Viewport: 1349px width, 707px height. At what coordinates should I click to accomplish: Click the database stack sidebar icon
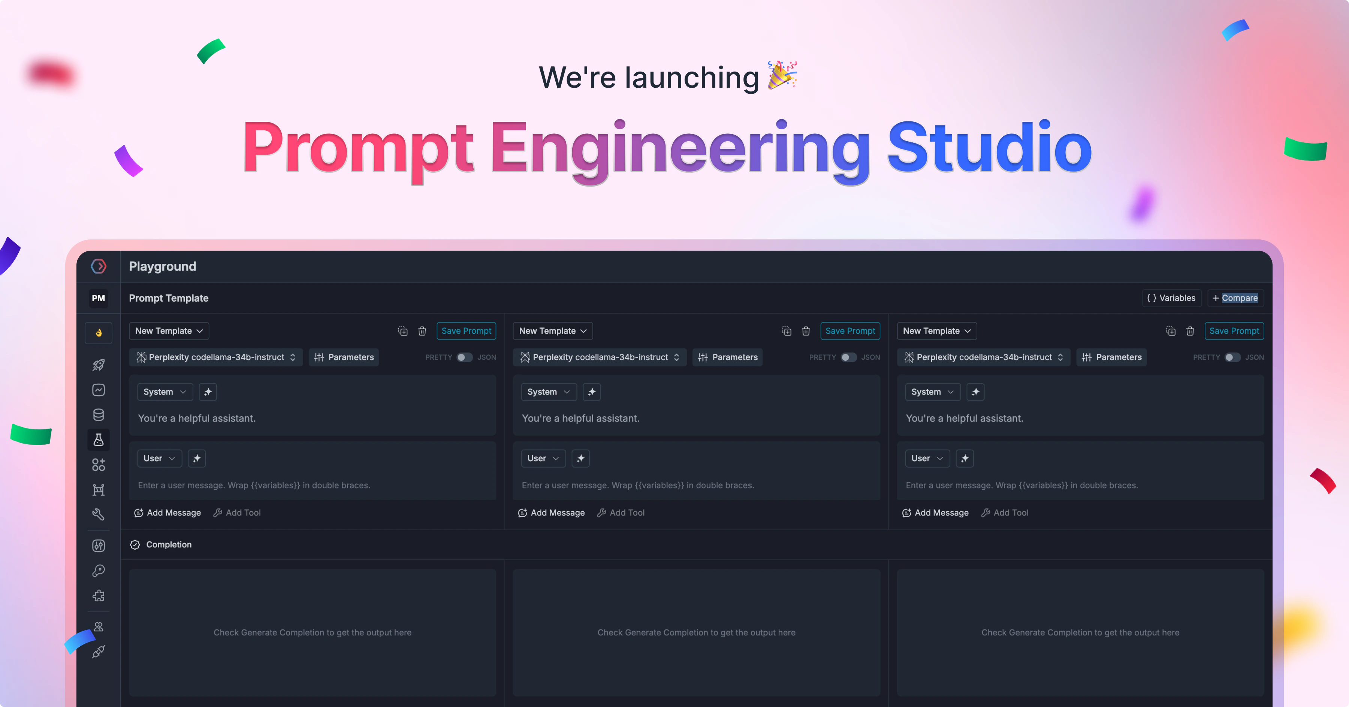pyautogui.click(x=99, y=415)
